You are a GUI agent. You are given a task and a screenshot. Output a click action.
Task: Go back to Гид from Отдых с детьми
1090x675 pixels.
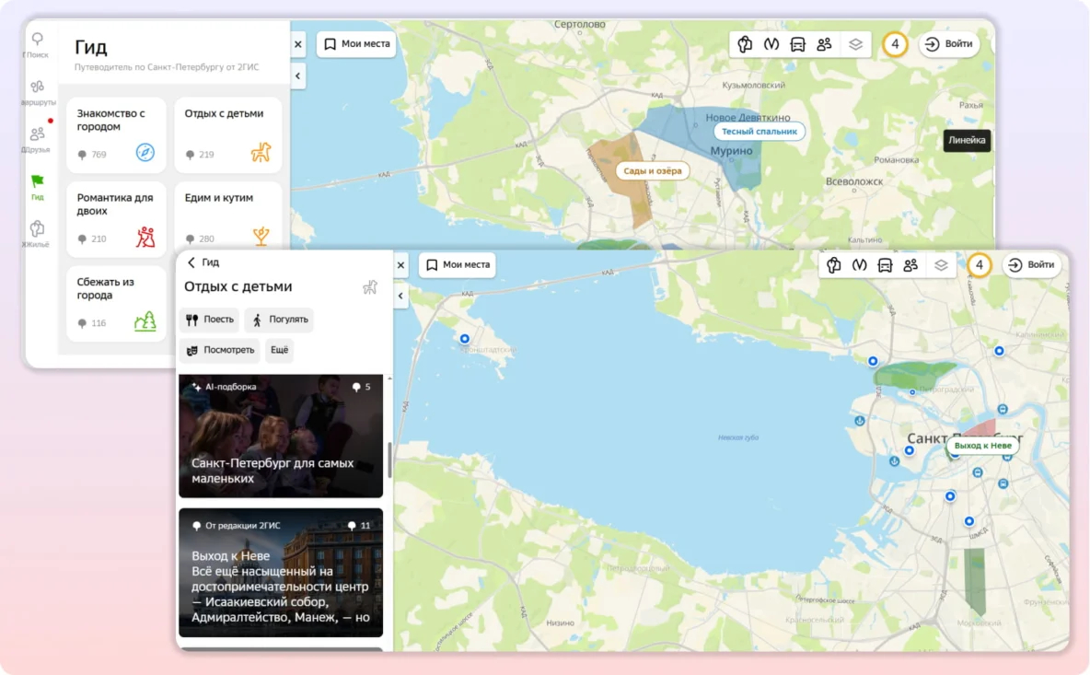click(x=203, y=262)
